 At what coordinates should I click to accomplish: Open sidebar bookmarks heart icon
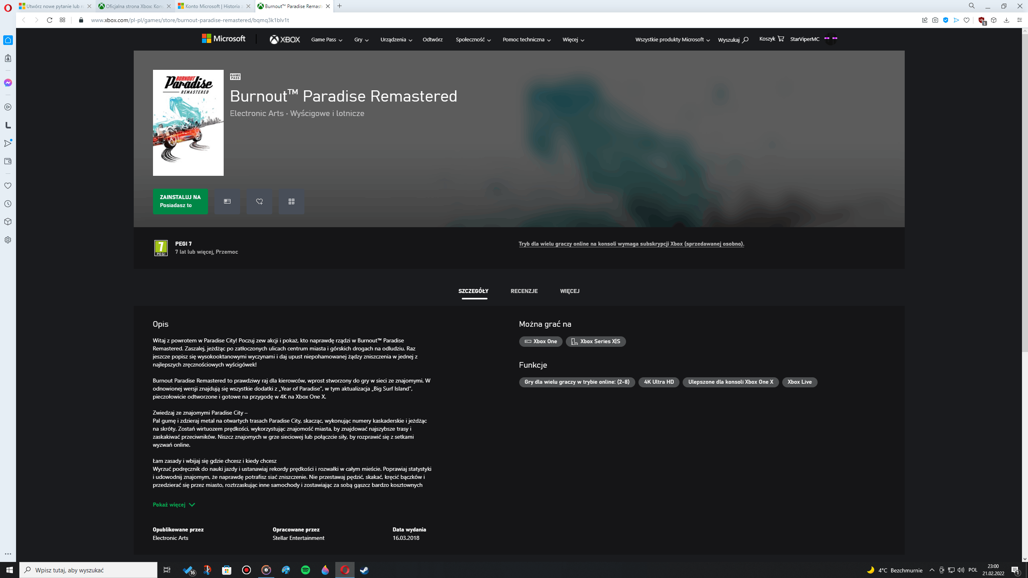8,186
